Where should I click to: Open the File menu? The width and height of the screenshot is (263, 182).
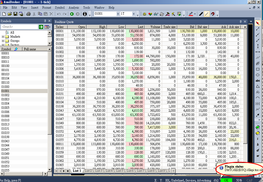[5, 8]
